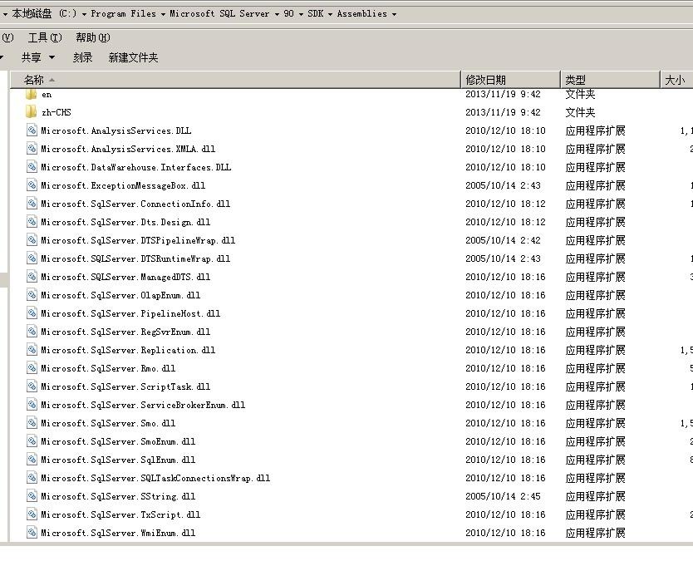The width and height of the screenshot is (693, 561).
Task: Select the Microsoft.SqlServer.WmiEnum.dll file icon
Action: pos(32,532)
